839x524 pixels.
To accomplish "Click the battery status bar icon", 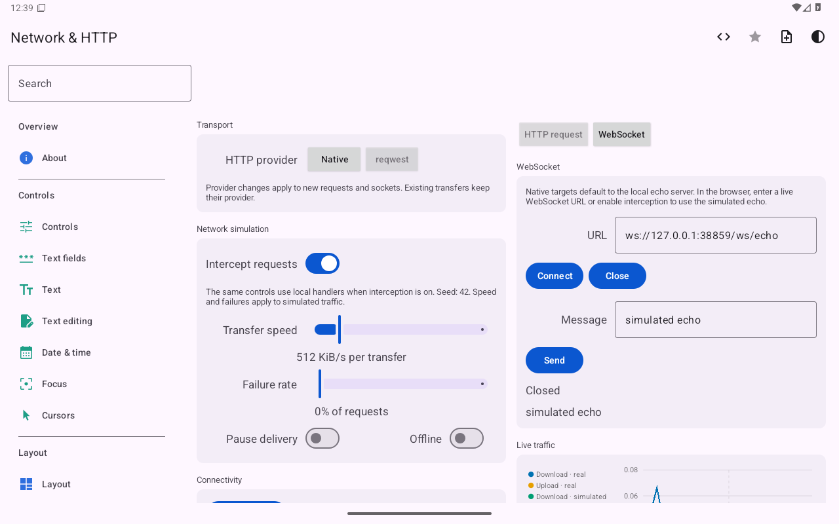I will tap(818, 8).
